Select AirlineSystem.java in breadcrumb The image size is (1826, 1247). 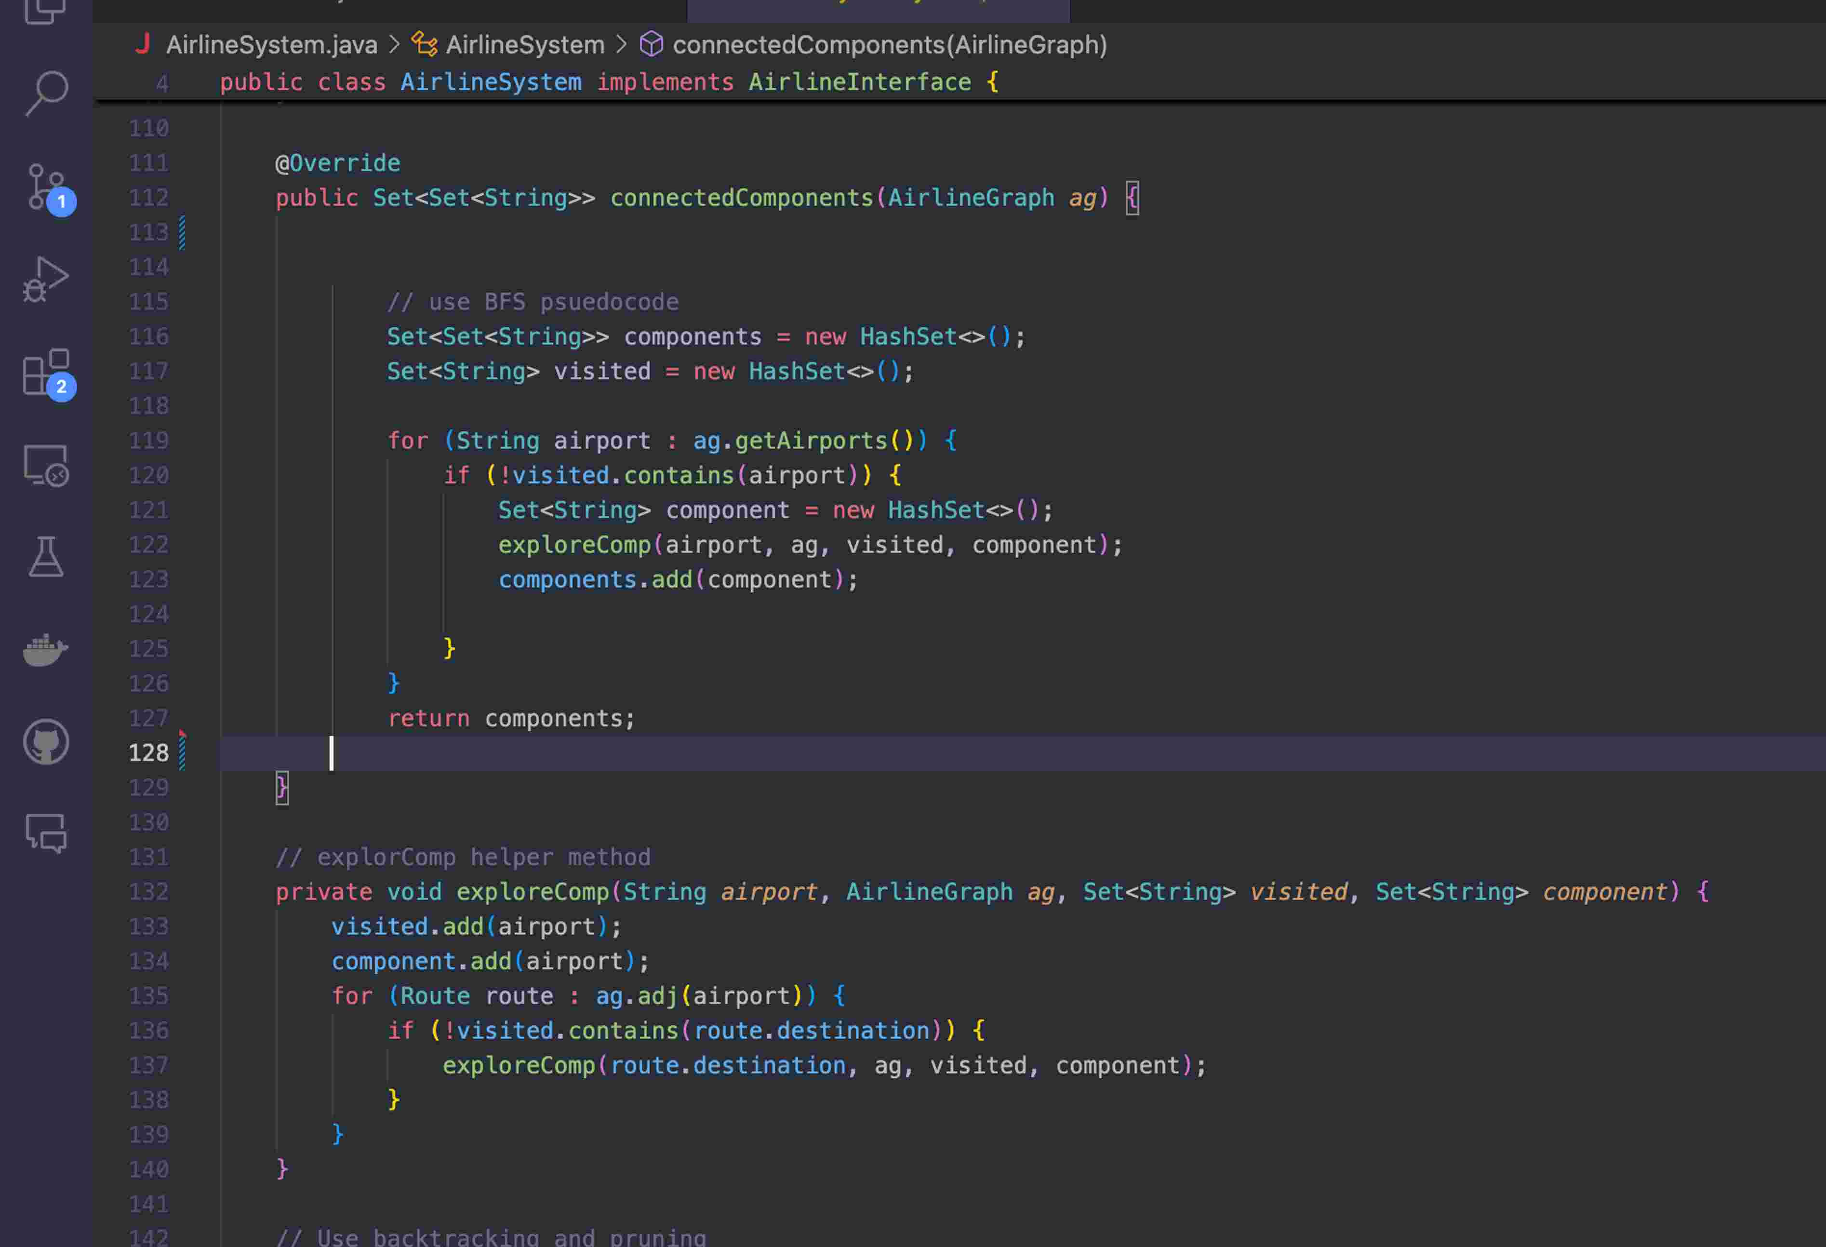[271, 45]
